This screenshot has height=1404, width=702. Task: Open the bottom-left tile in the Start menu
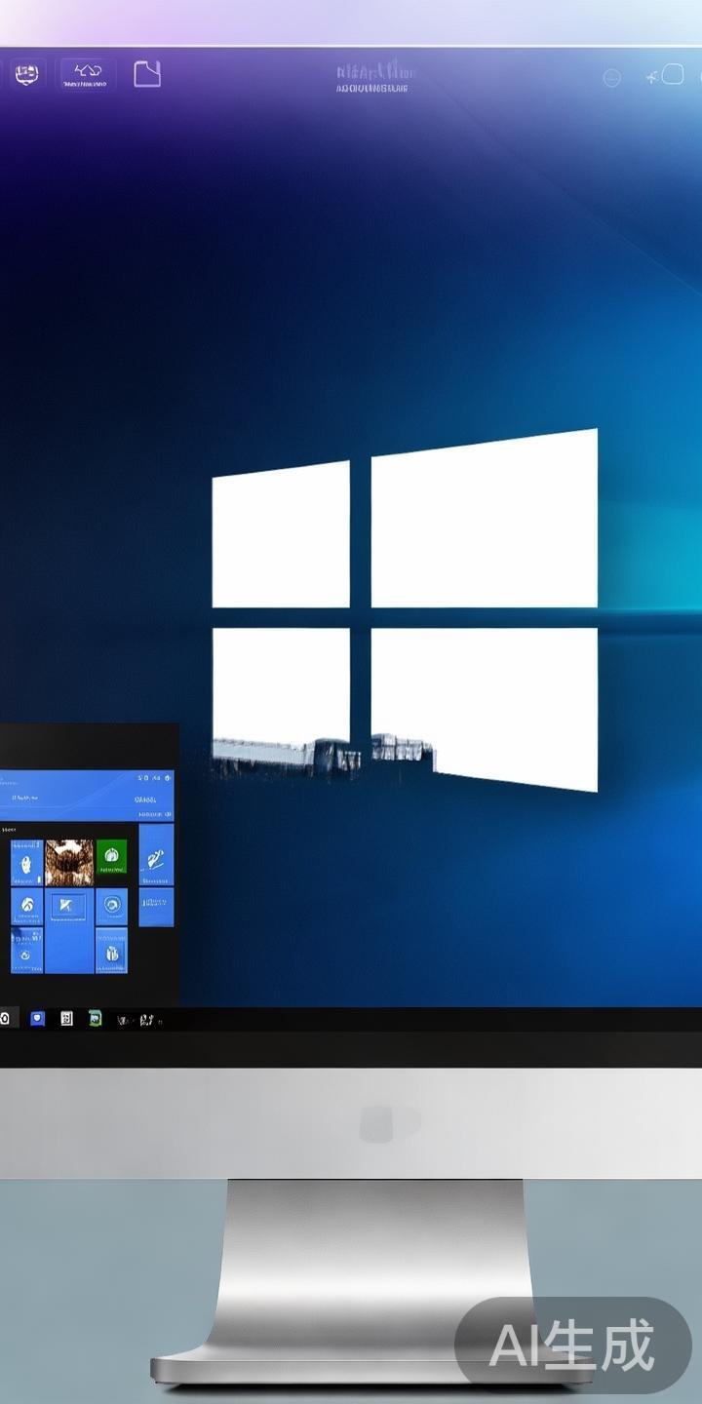[x=26, y=951]
